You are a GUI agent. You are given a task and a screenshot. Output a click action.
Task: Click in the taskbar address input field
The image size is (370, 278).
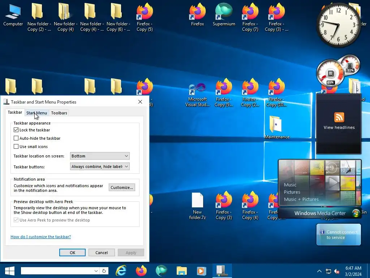57,271
